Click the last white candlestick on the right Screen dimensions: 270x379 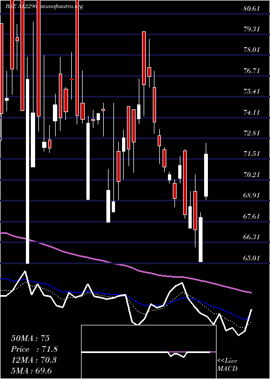click(x=206, y=175)
